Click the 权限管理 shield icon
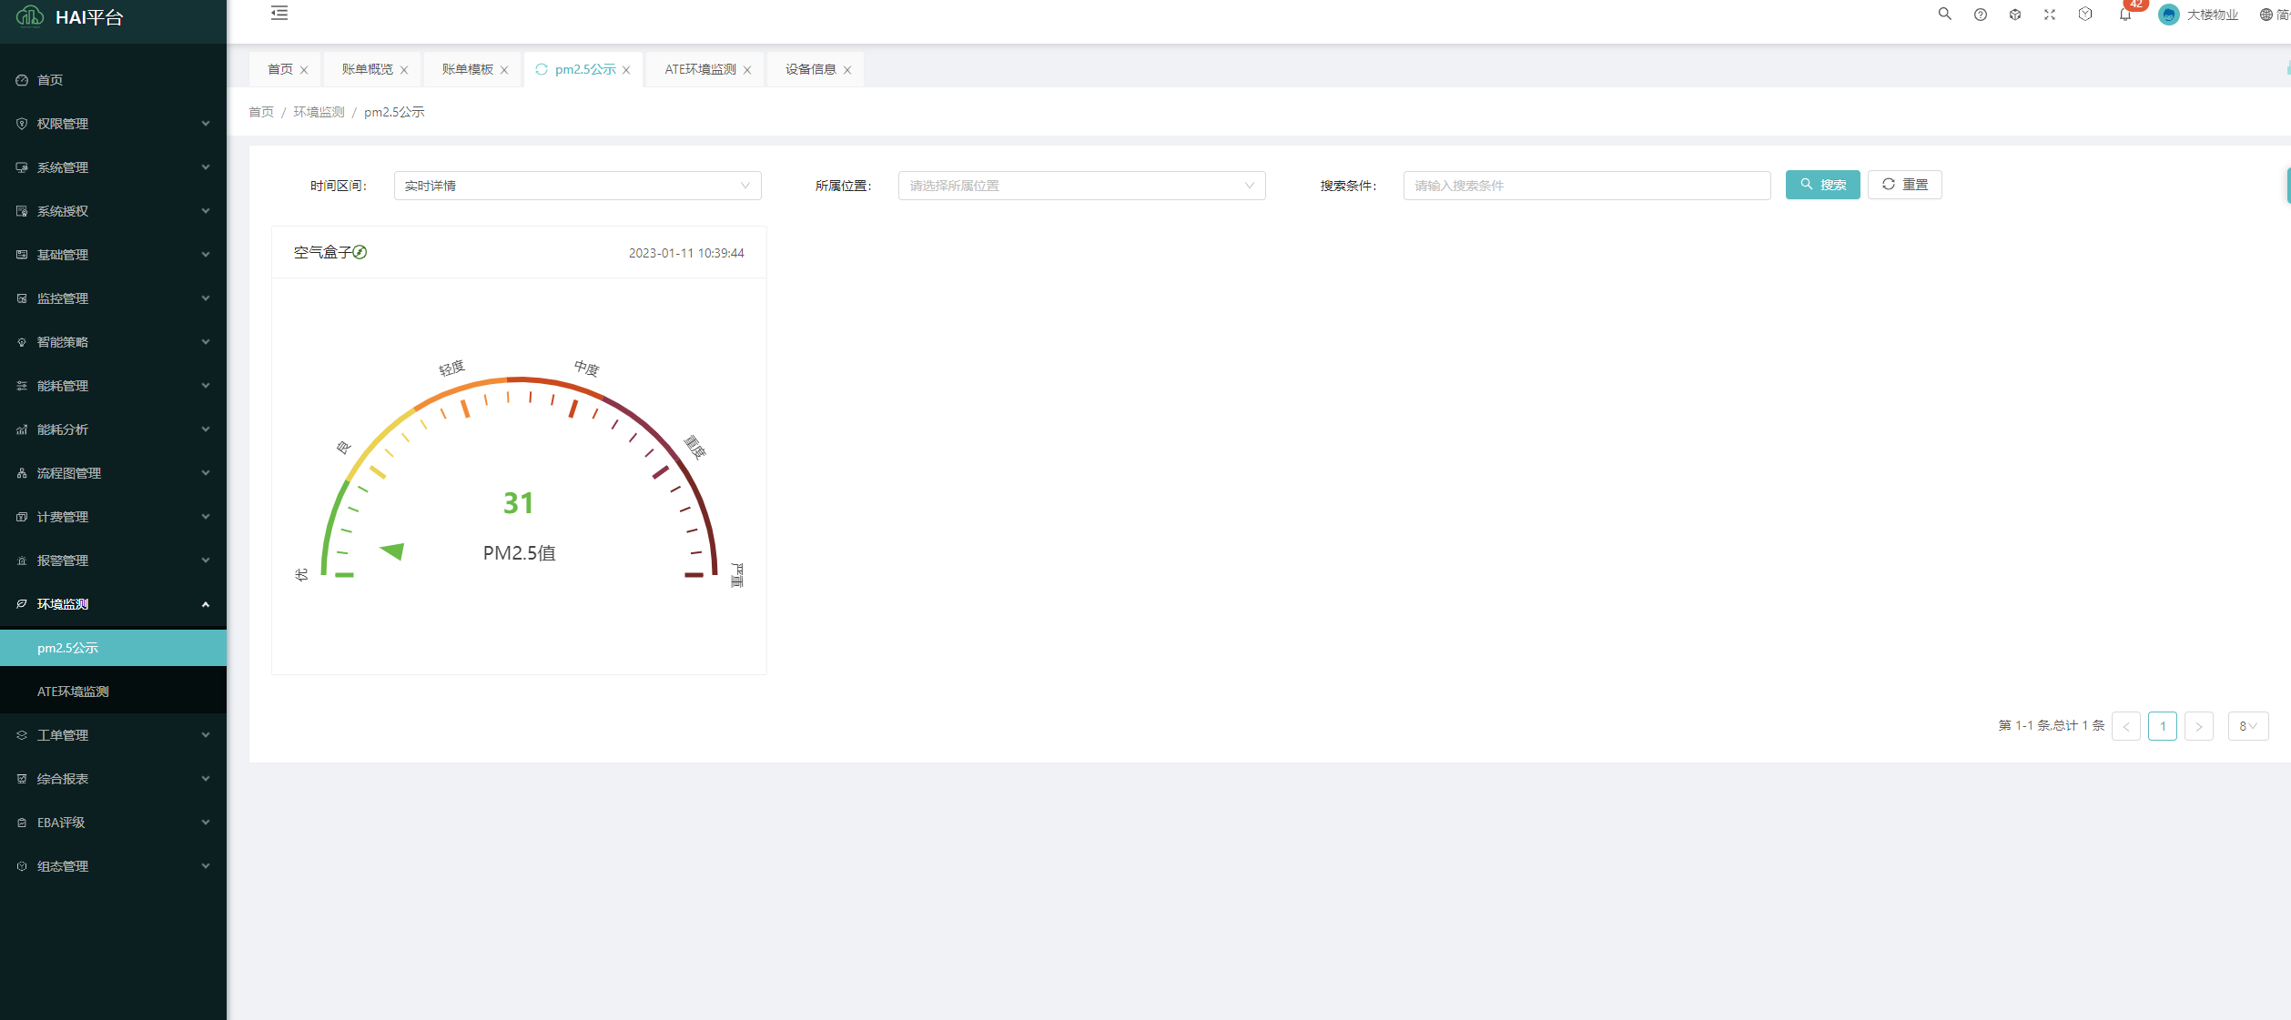 click(x=22, y=124)
